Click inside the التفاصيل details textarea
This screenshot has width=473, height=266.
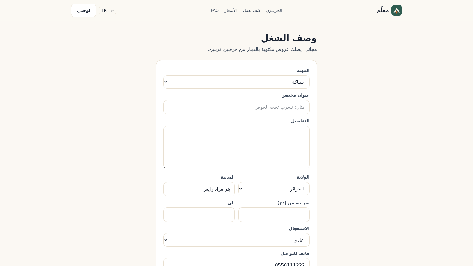(237, 147)
